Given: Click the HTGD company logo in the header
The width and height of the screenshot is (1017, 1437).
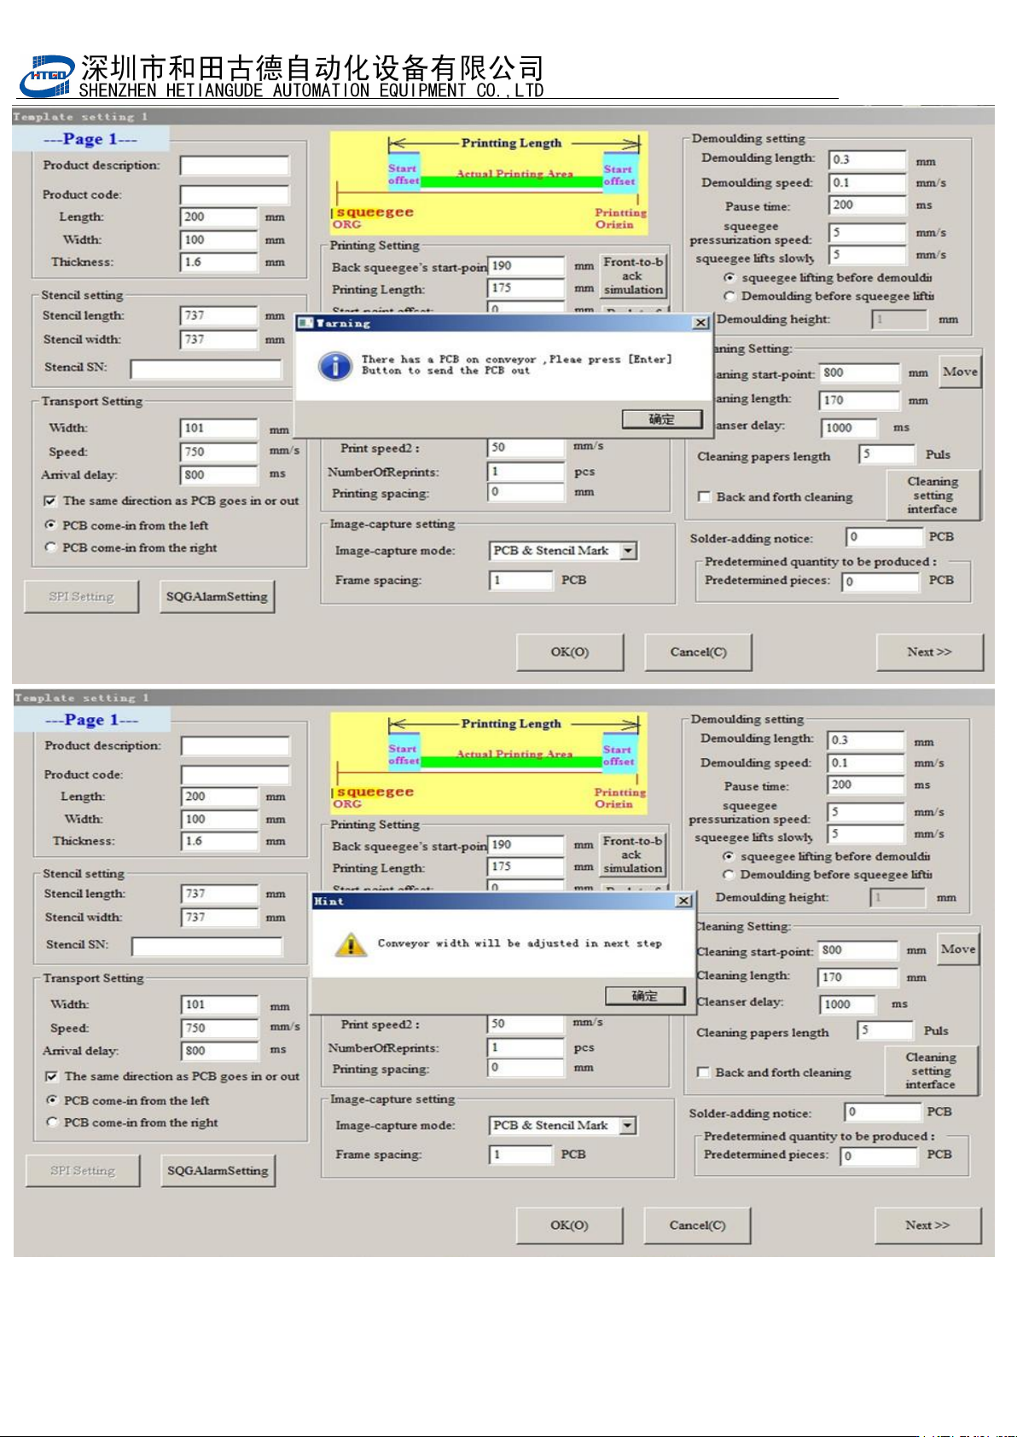Looking at the screenshot, I should (x=46, y=76).
